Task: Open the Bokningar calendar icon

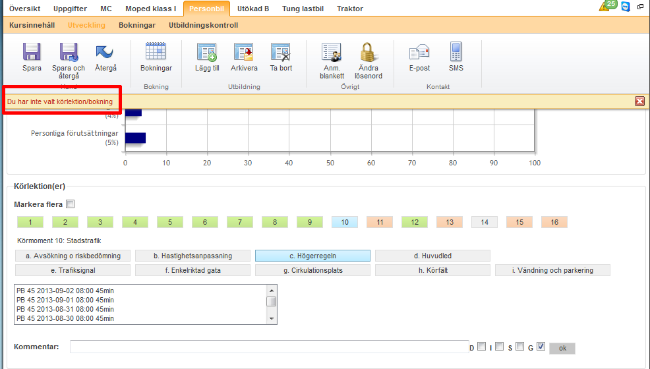Action: click(156, 51)
